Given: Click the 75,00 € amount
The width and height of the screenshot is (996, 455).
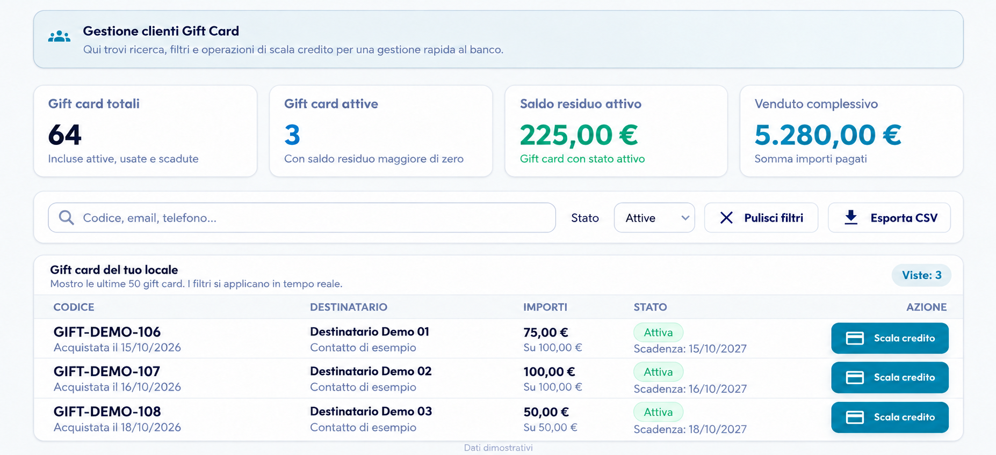Looking at the screenshot, I should point(546,332).
